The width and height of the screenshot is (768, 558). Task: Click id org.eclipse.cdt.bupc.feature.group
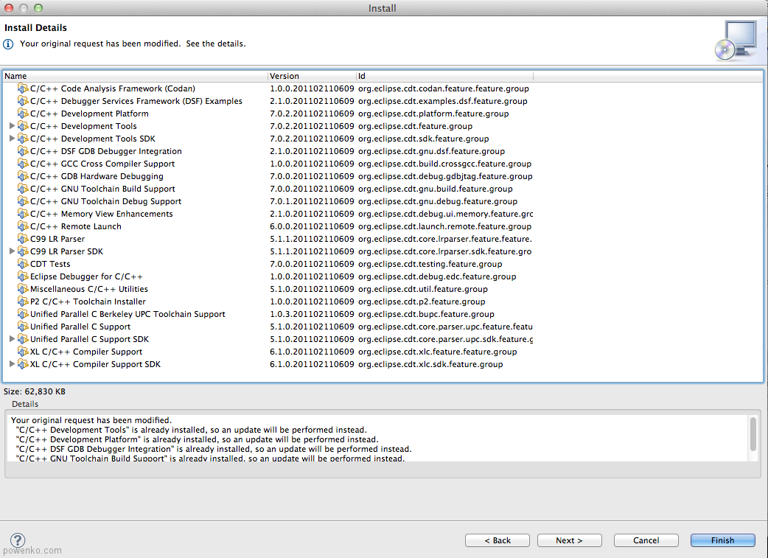tap(426, 314)
